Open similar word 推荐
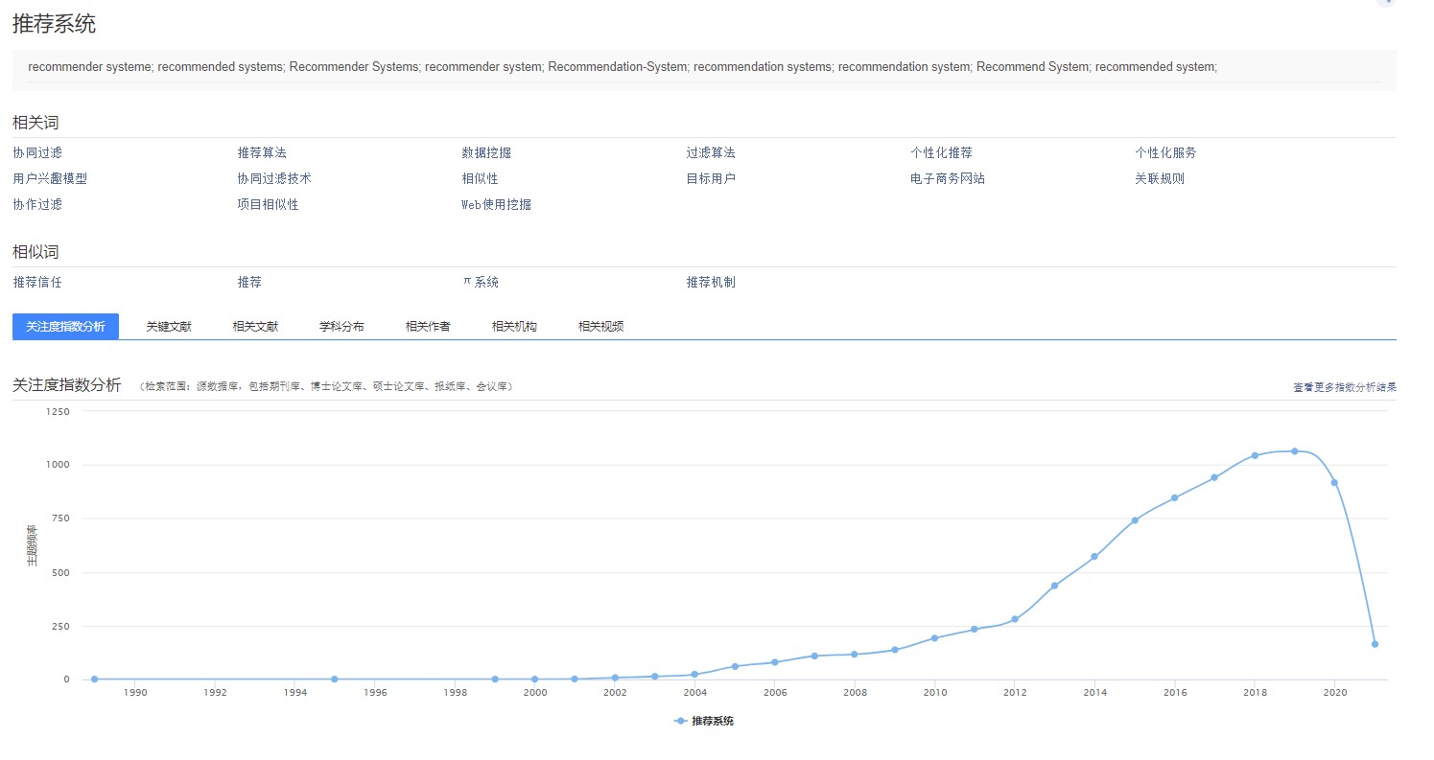This screenshot has width=1434, height=760. (249, 282)
